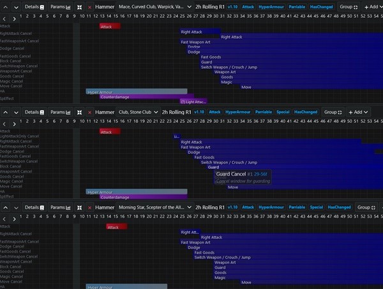
Task: Click the down arrow in the top panel
Action: [x=15, y=6]
